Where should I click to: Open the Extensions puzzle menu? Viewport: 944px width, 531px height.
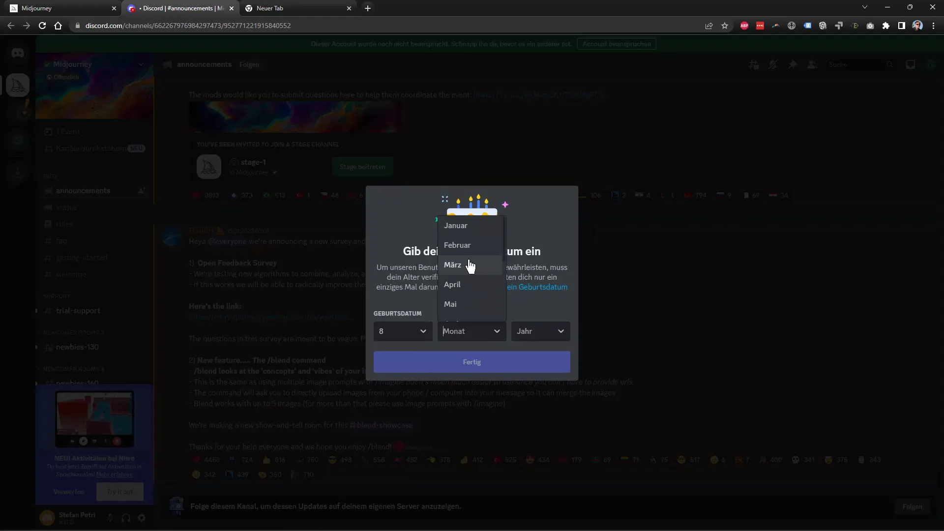886,26
